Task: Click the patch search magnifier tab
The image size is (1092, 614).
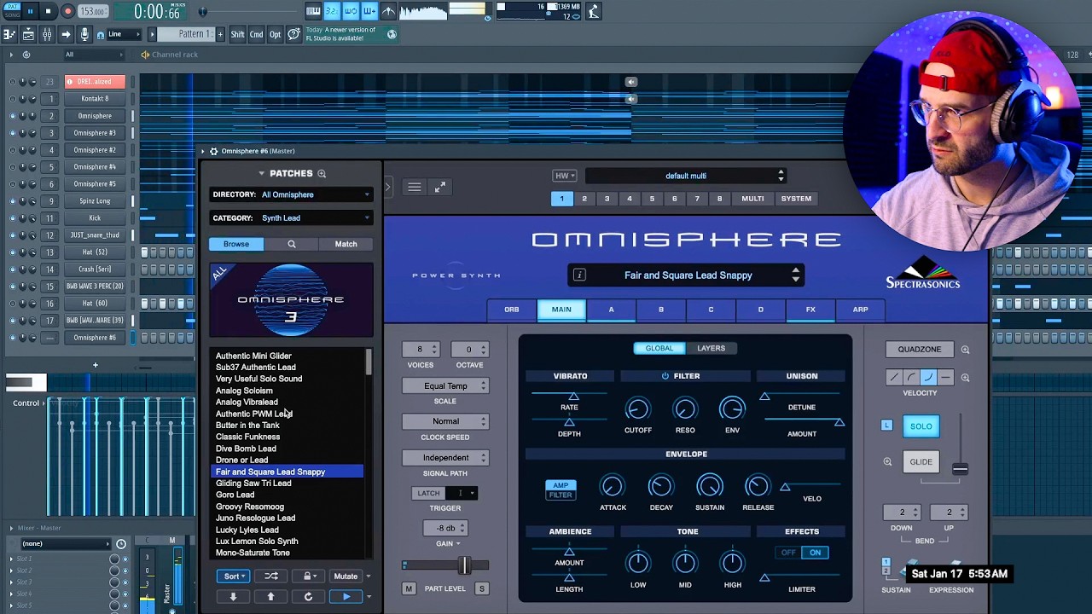Action: pyautogui.click(x=291, y=244)
